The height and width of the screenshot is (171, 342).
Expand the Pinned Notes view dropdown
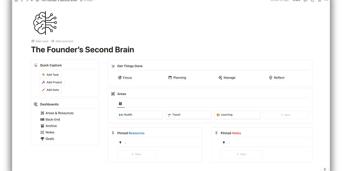pyautogui.click(x=229, y=143)
